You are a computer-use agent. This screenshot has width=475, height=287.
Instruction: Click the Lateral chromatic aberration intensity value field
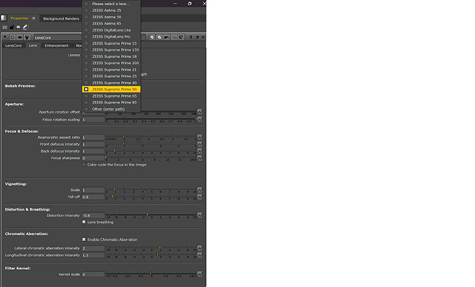coord(93,248)
